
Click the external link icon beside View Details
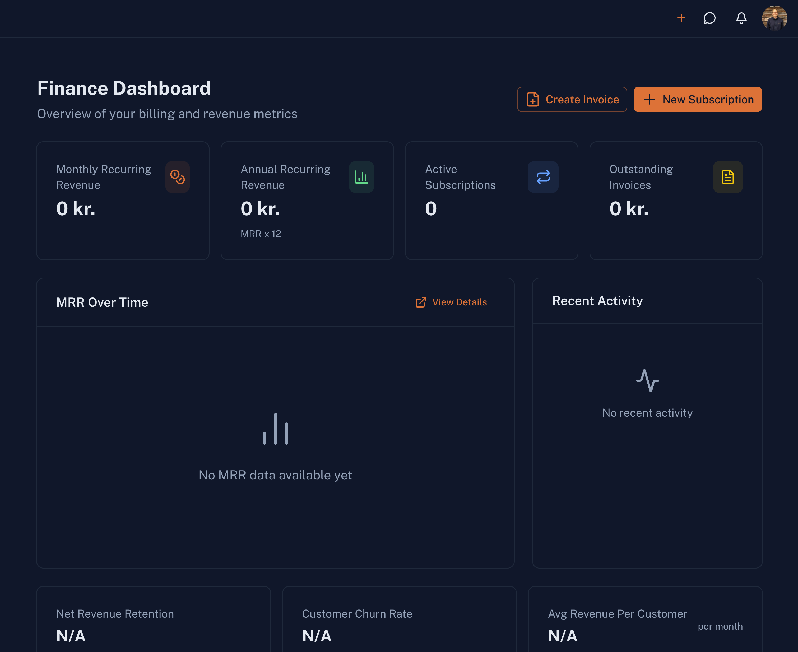tap(421, 302)
